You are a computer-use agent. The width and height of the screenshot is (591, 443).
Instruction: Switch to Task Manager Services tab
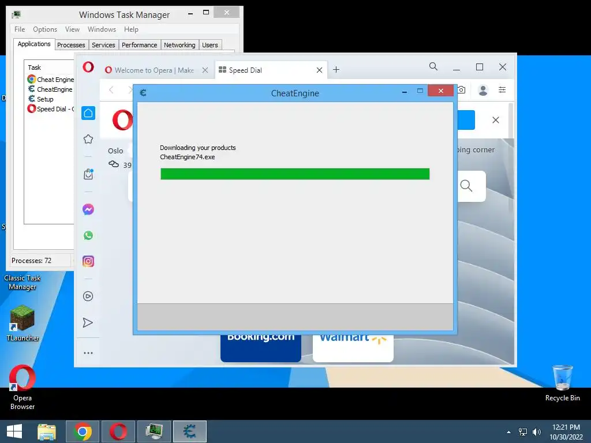coord(104,45)
